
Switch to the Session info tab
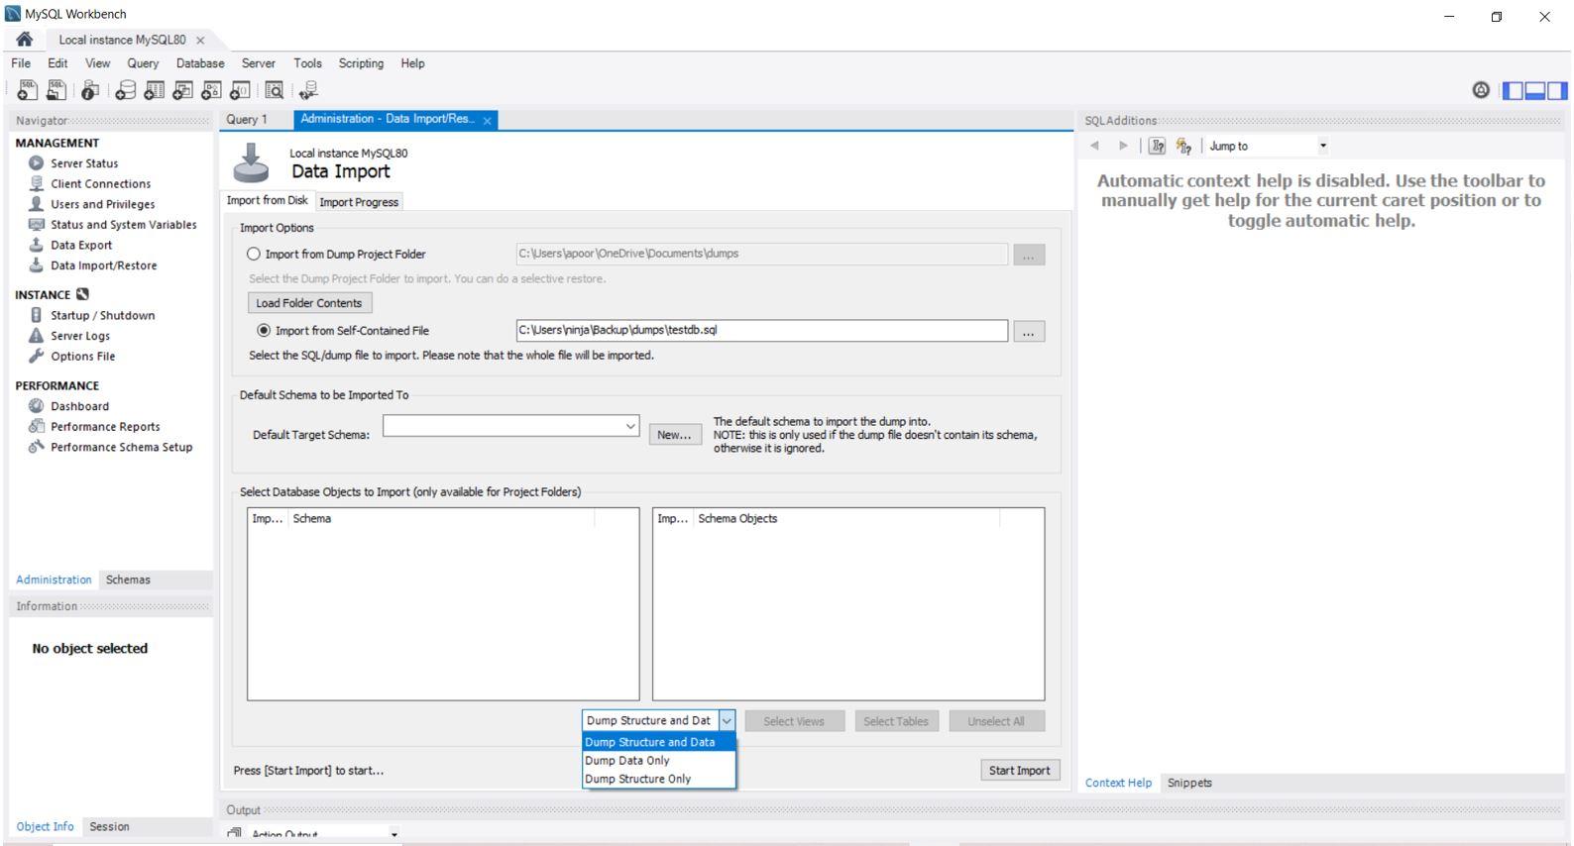pyautogui.click(x=109, y=827)
